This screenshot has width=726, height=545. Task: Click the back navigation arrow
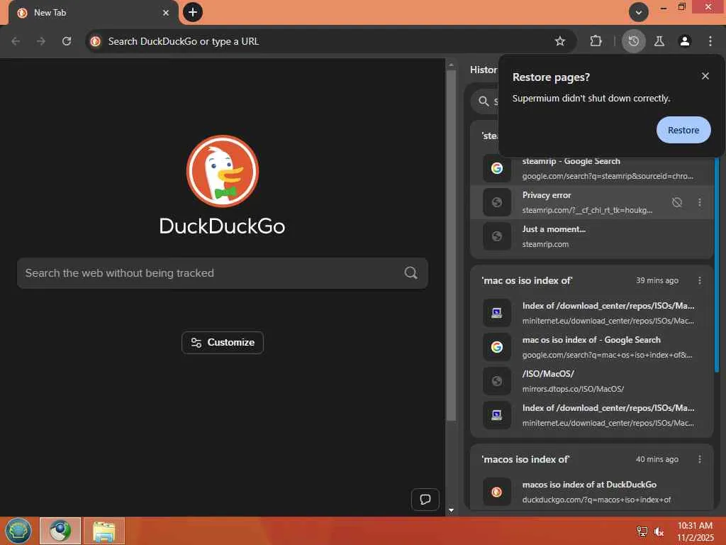[16, 41]
